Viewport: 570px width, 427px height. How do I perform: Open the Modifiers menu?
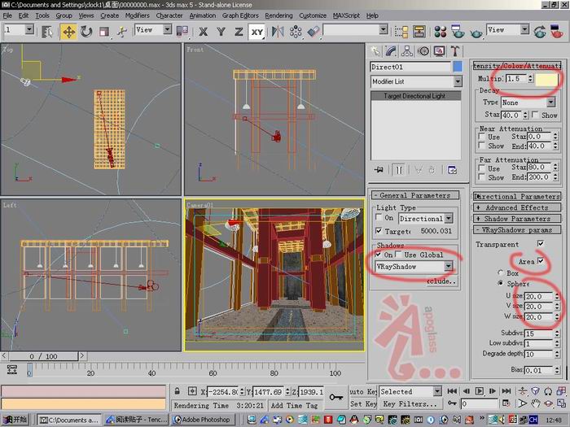(x=137, y=15)
